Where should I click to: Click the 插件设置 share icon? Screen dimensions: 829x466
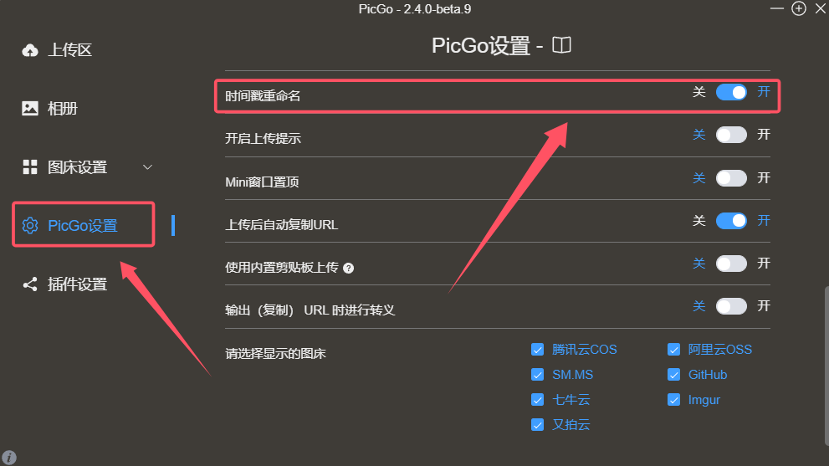pos(30,284)
